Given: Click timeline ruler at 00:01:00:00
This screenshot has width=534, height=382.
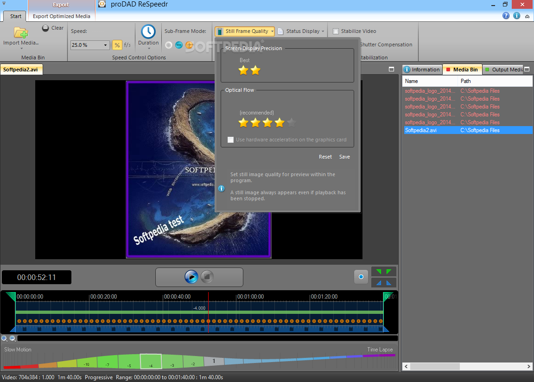Looking at the screenshot, I should (250, 297).
